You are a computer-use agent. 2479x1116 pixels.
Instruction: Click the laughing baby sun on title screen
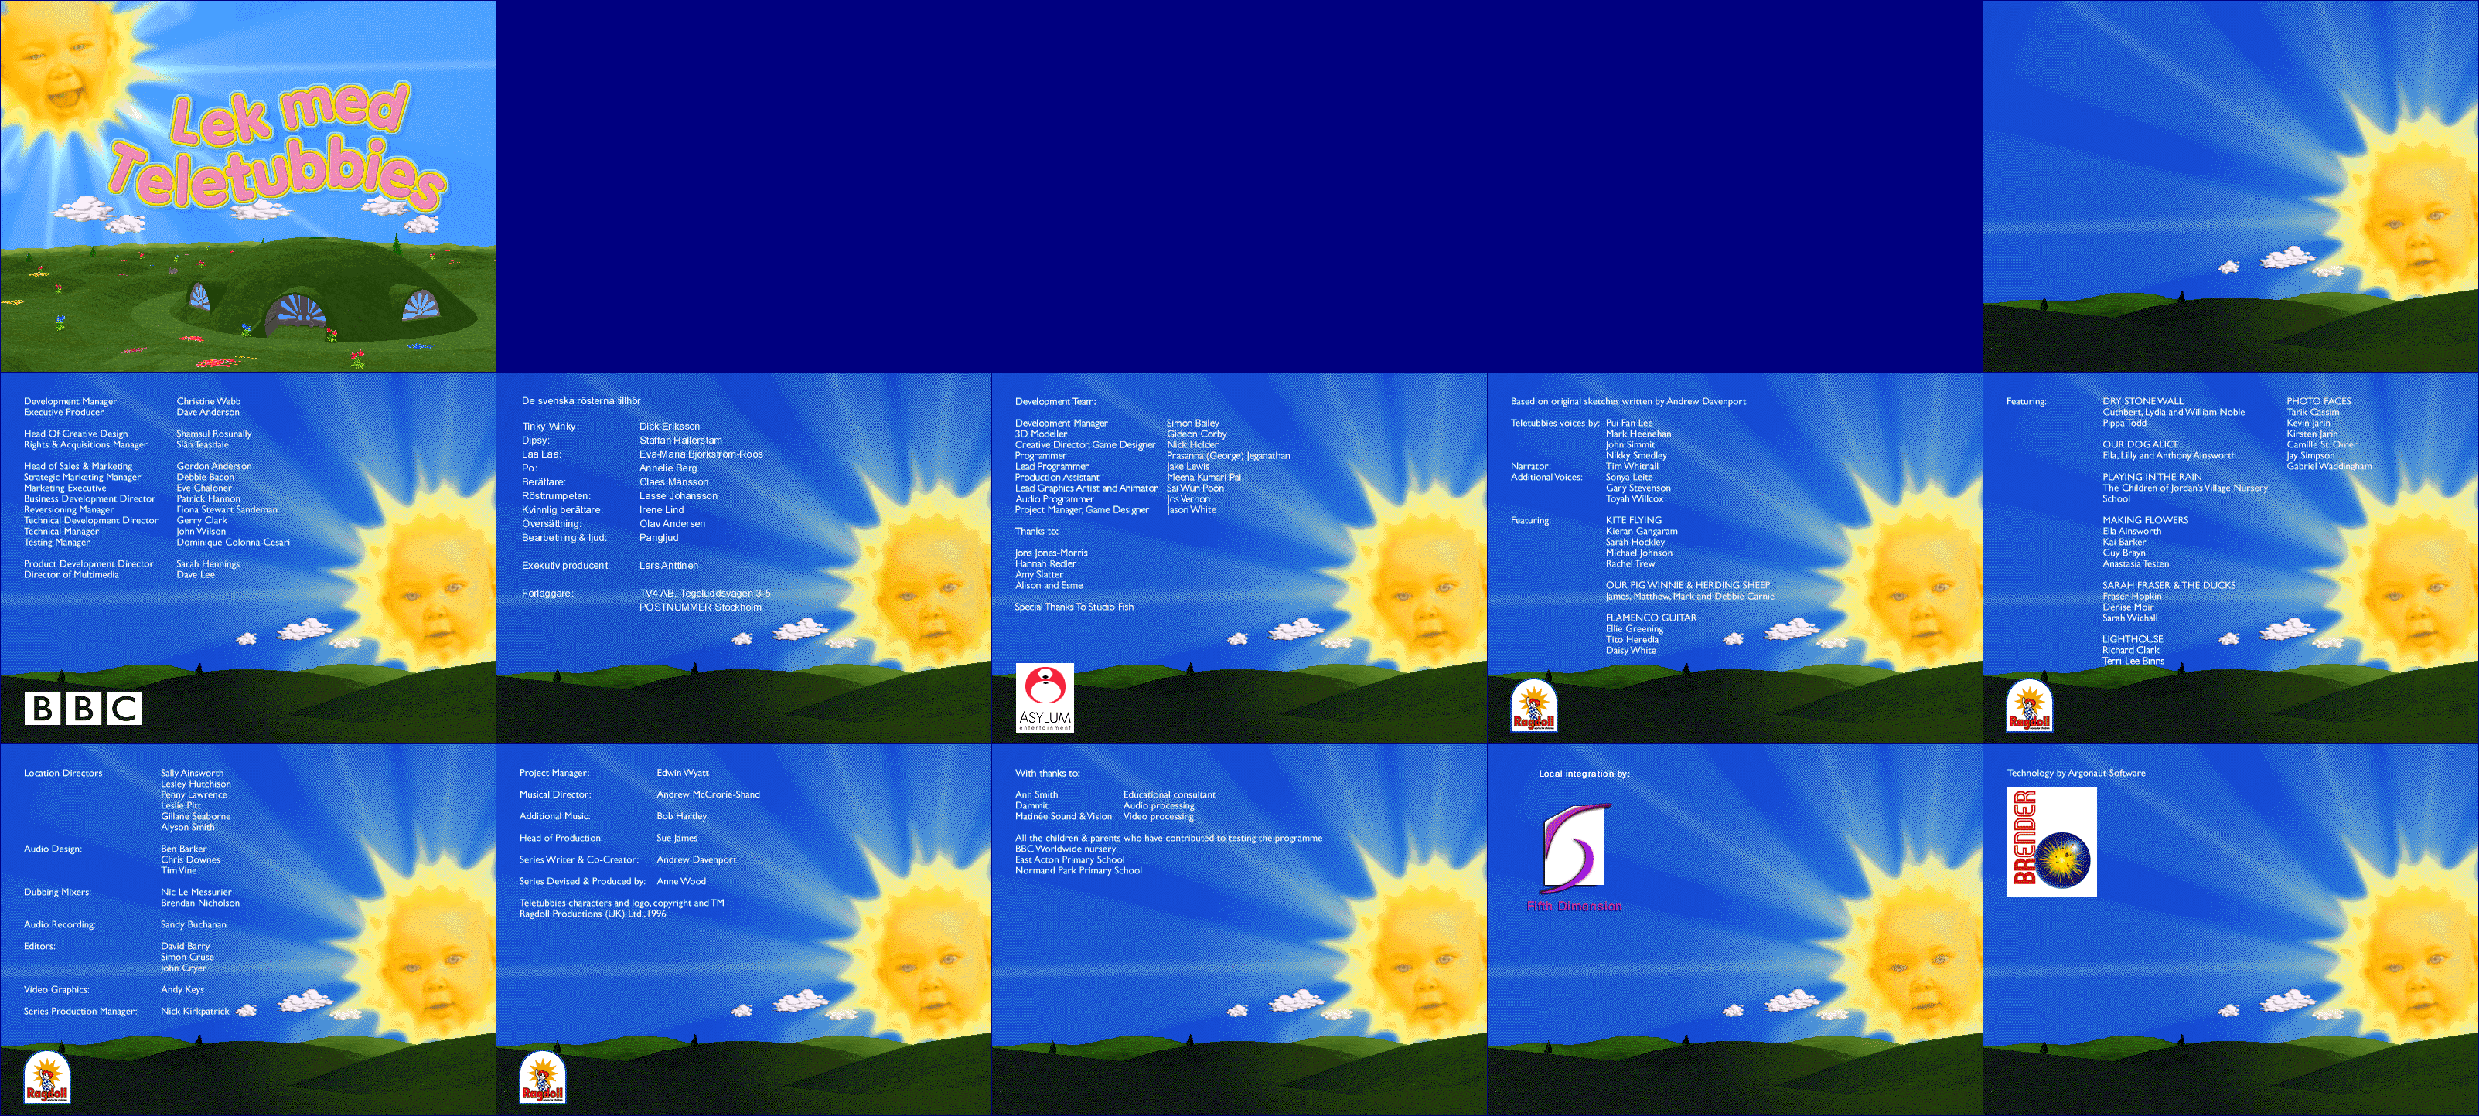58,72
